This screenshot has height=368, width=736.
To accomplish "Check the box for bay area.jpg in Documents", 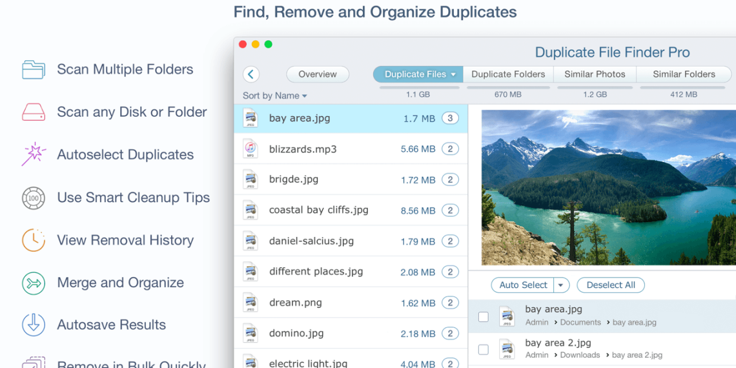I will pos(483,316).
